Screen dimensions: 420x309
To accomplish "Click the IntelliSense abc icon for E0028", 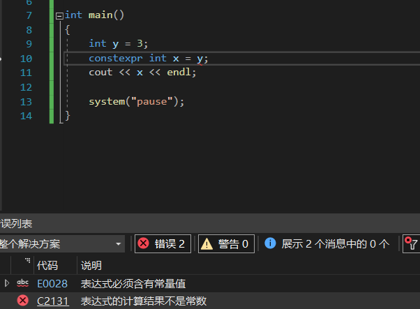I will click(23, 283).
